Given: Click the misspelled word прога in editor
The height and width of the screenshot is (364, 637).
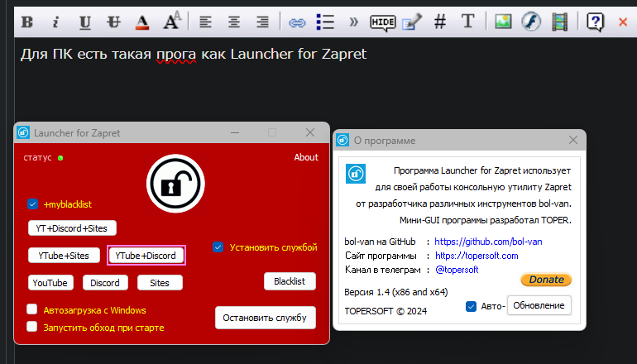Looking at the screenshot, I should pyautogui.click(x=176, y=54).
